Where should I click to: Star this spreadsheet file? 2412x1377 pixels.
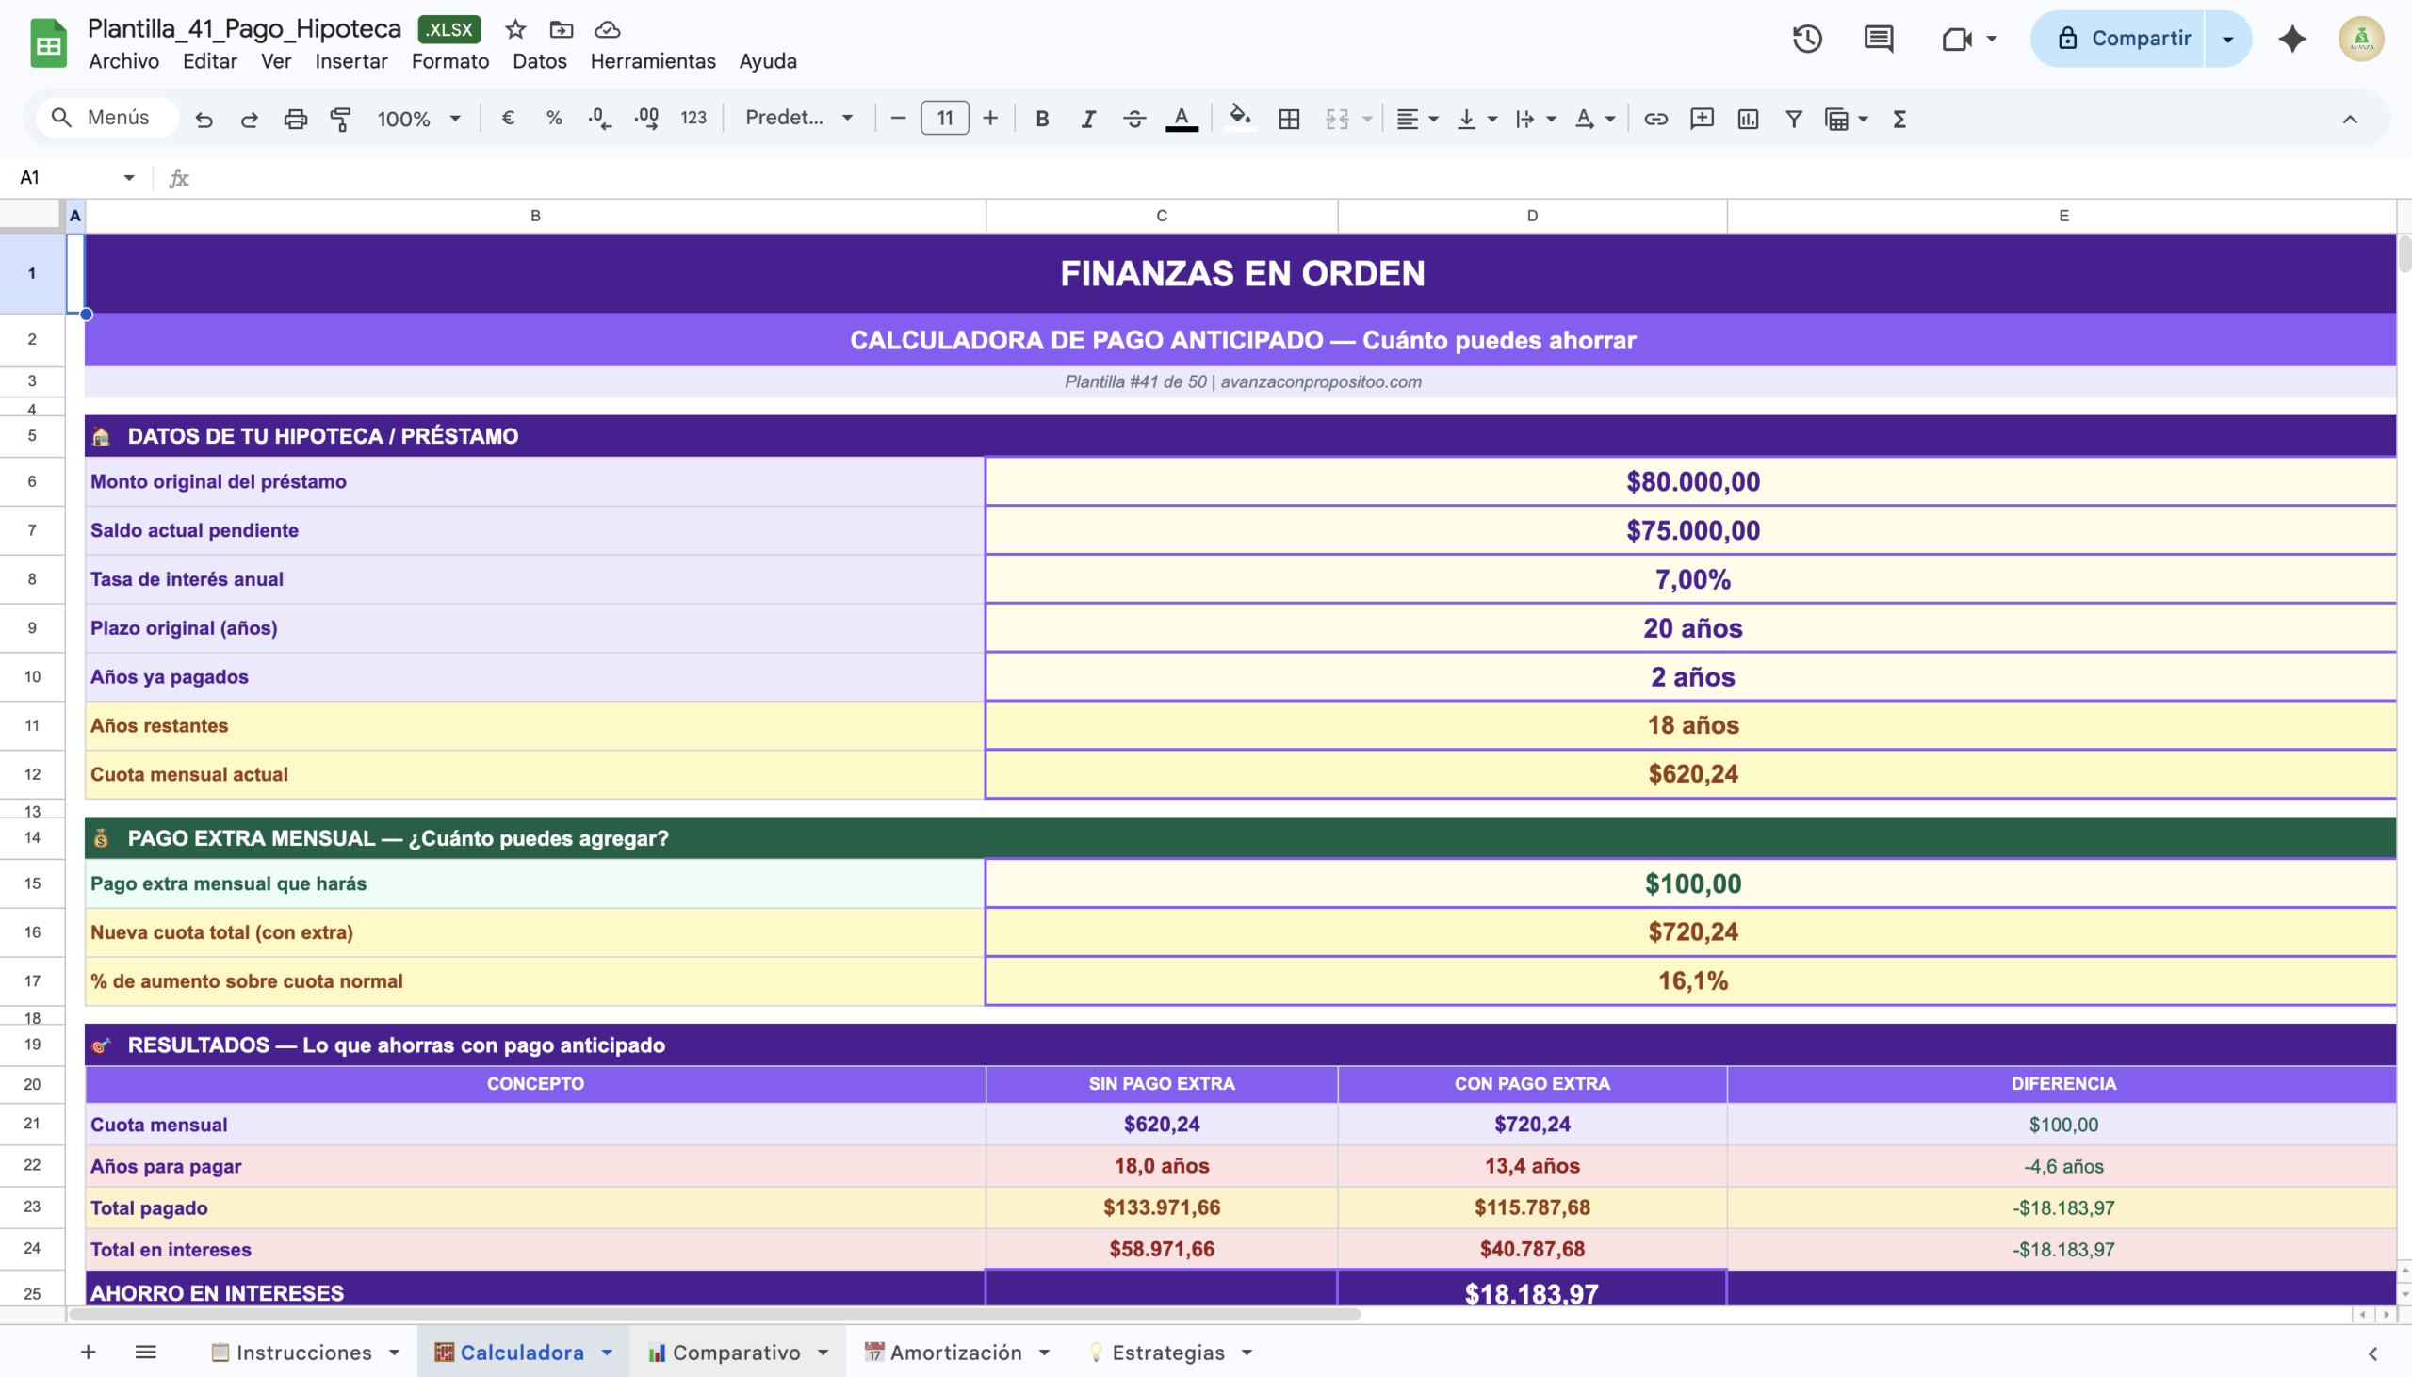point(514,29)
